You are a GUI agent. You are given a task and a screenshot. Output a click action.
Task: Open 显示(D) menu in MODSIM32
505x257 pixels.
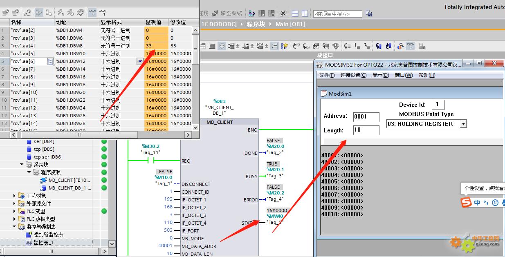pos(380,75)
